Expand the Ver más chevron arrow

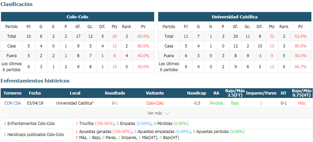click(167, 113)
